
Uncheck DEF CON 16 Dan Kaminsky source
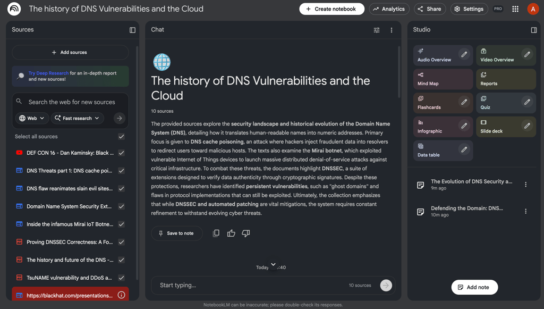pos(122,153)
